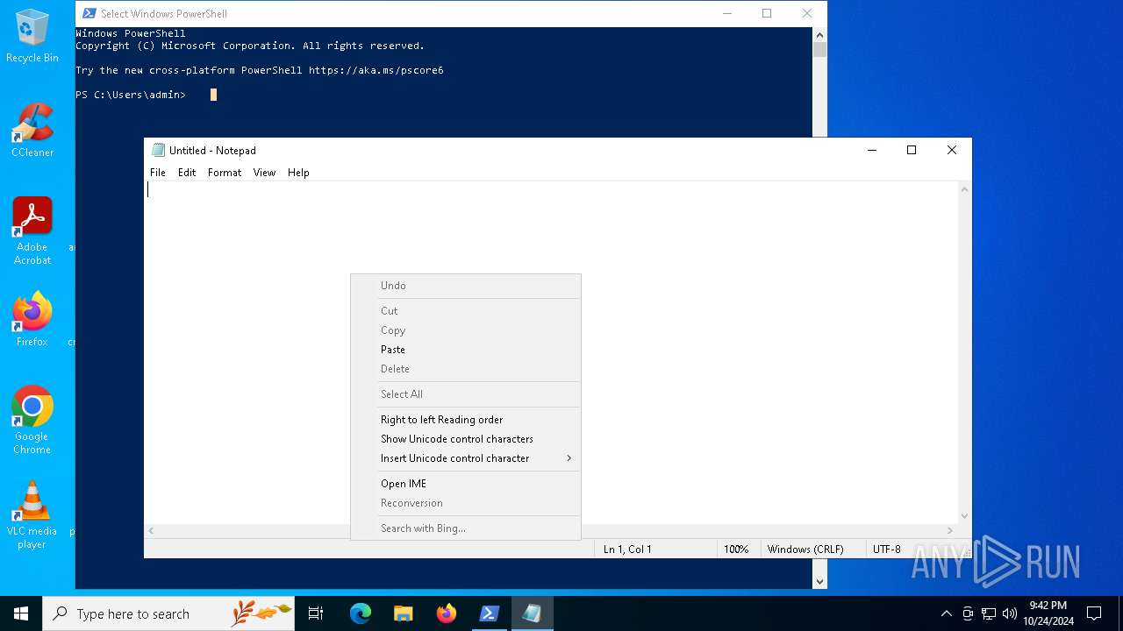Click Notepad horizontal scroll right arrow

950,531
